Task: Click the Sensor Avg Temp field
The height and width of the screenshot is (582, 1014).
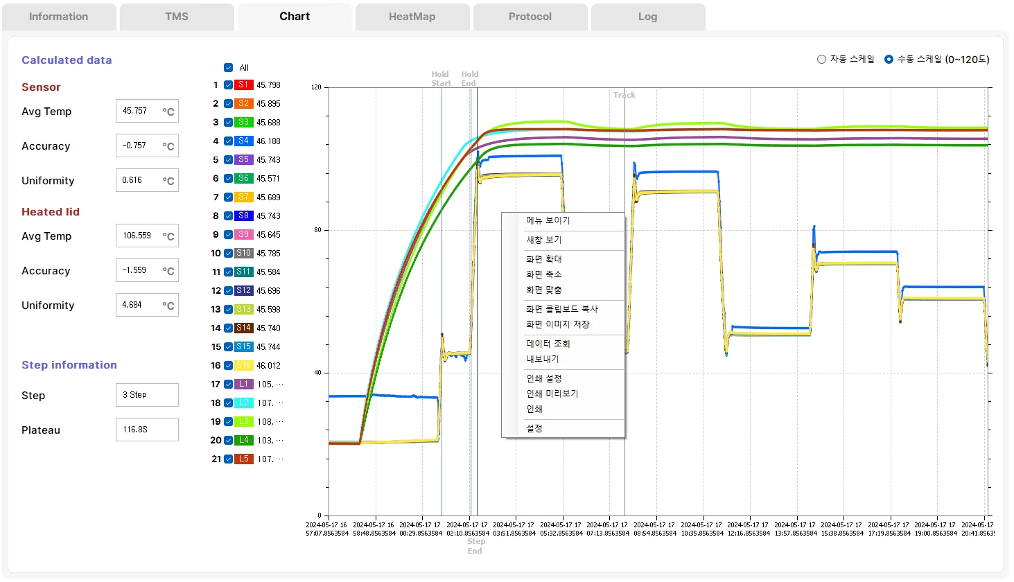Action: point(147,111)
